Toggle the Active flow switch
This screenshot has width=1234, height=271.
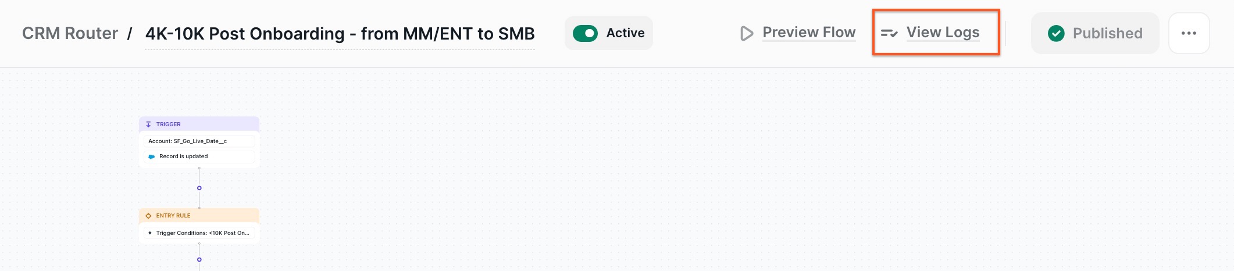click(x=585, y=33)
